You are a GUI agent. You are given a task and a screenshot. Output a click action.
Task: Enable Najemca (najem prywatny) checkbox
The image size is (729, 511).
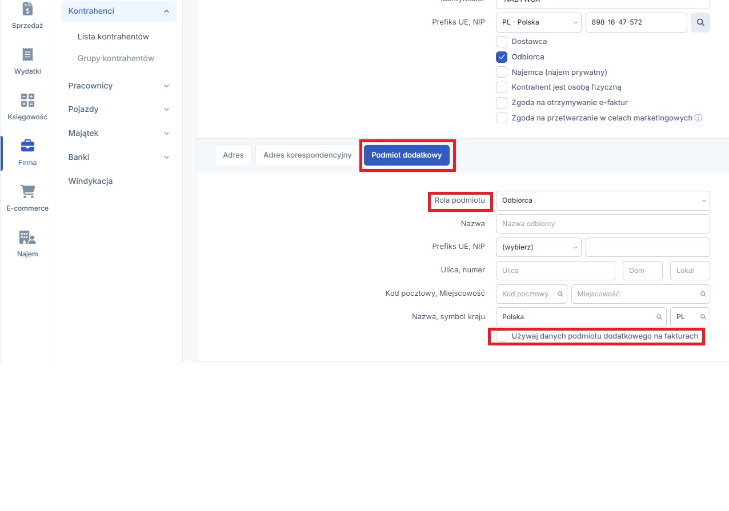click(x=502, y=73)
